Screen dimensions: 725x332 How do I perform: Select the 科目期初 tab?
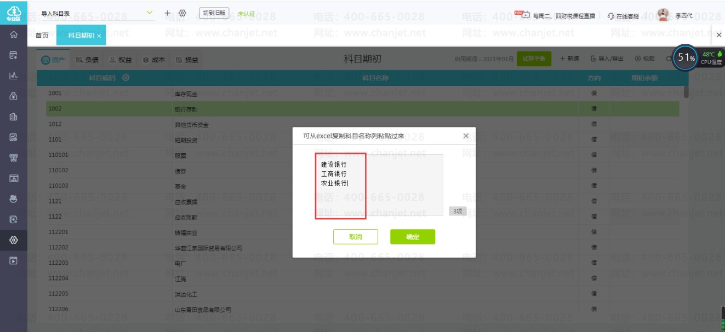point(81,36)
